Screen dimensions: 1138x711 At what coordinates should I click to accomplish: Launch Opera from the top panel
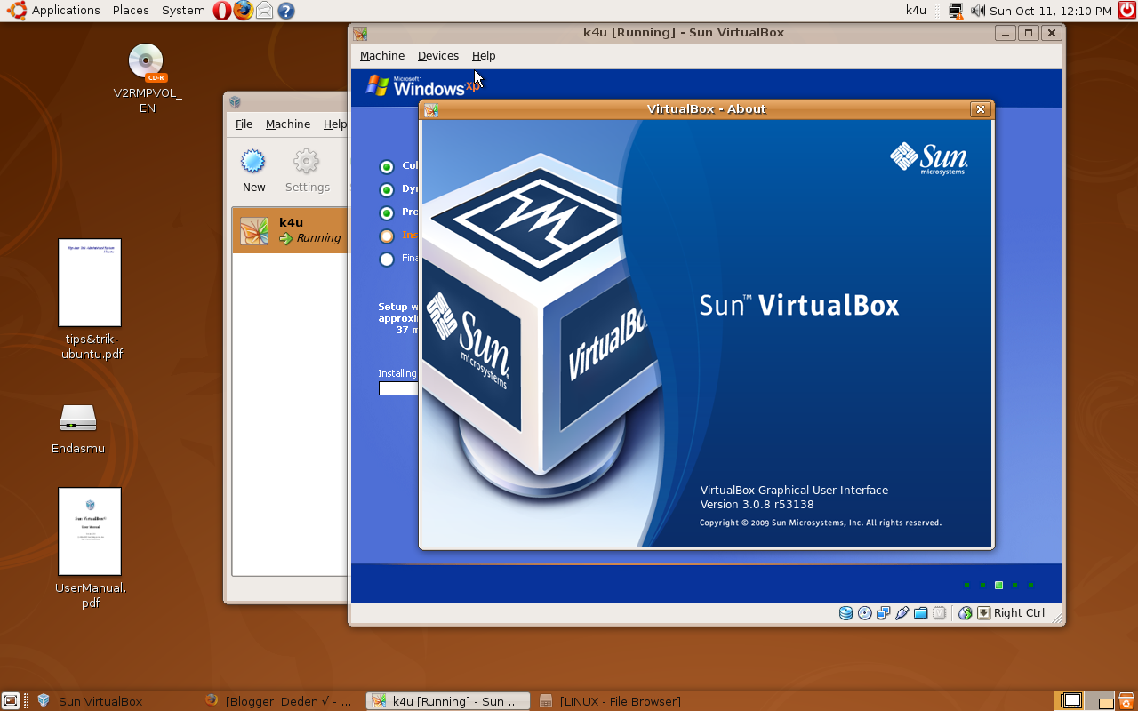[222, 11]
